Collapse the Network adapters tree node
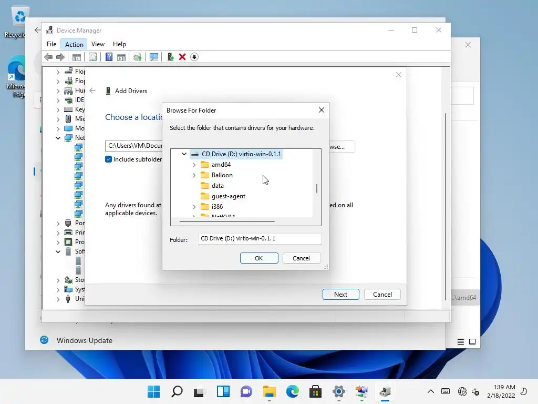This screenshot has height=404, width=538. [x=58, y=138]
